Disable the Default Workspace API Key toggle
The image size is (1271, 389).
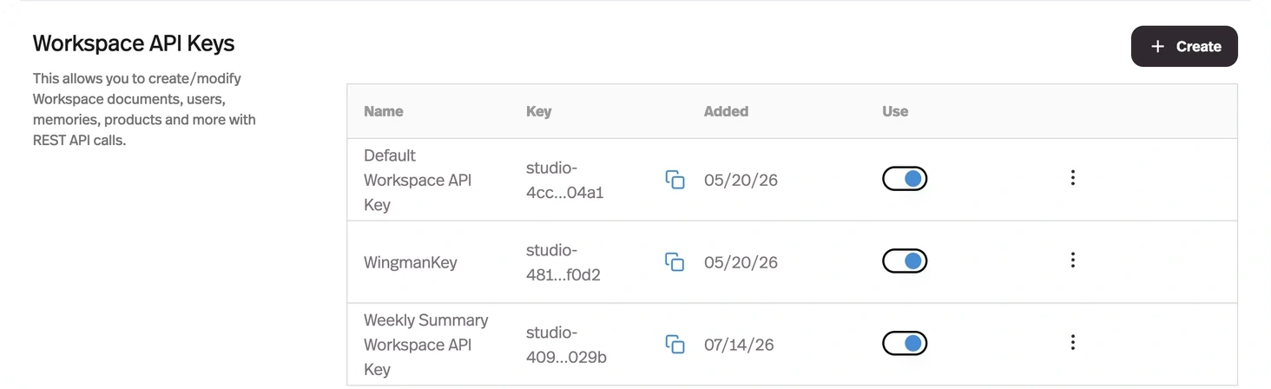point(905,179)
